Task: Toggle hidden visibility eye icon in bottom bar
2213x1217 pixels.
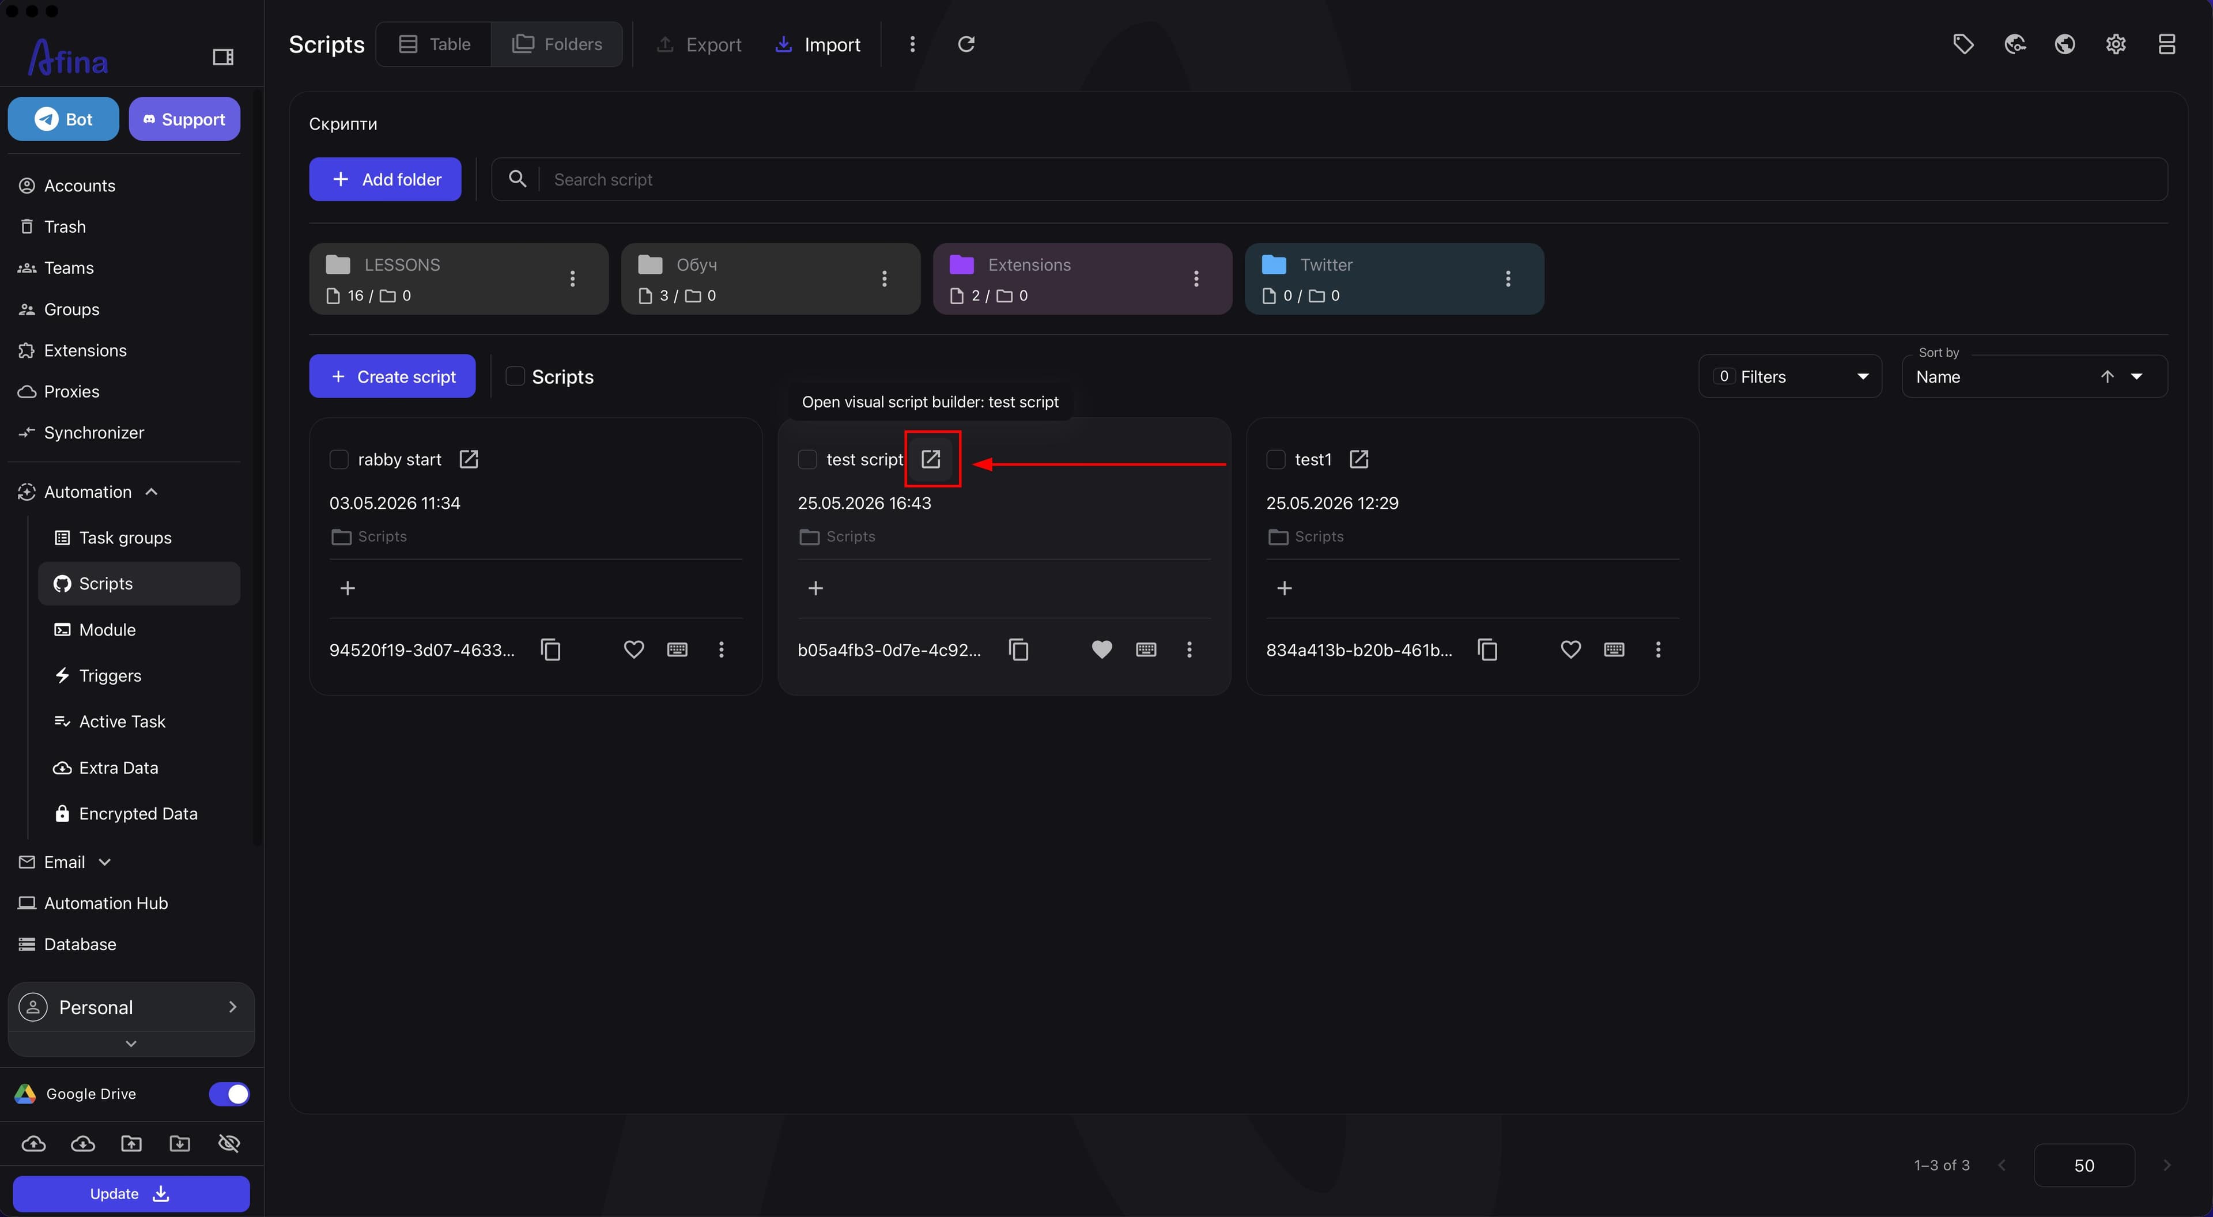Action: point(229,1143)
